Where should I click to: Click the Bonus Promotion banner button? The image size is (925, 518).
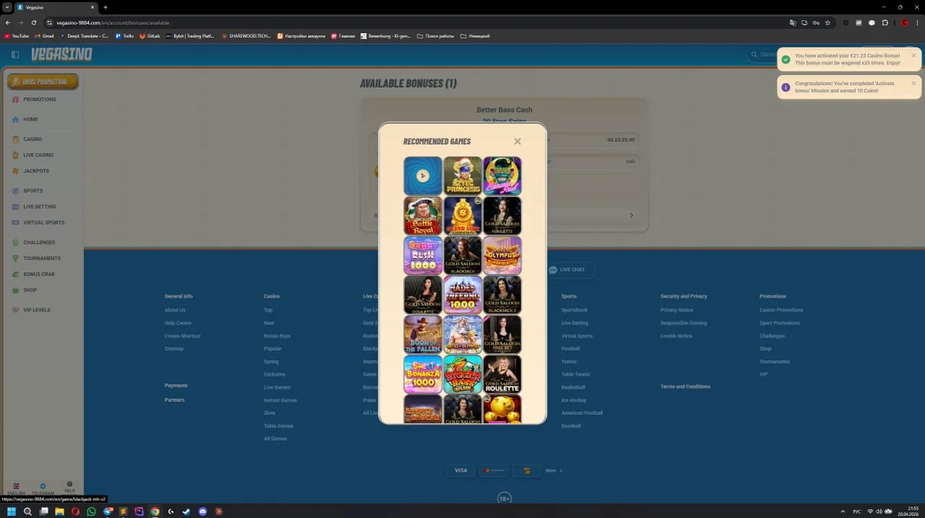[x=43, y=82]
